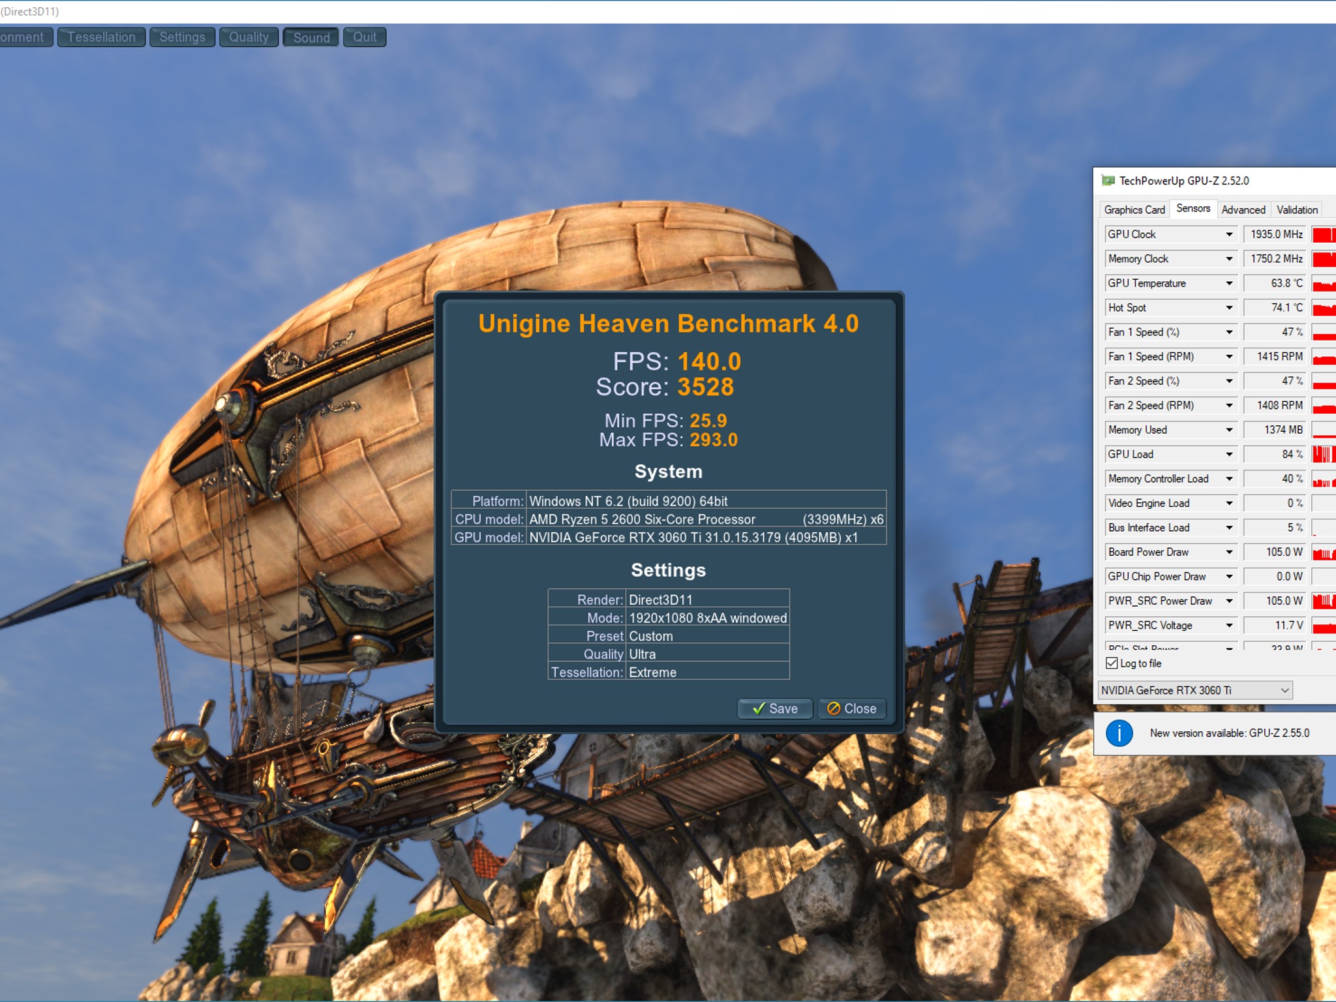Quit the Heaven benchmark

(x=365, y=37)
